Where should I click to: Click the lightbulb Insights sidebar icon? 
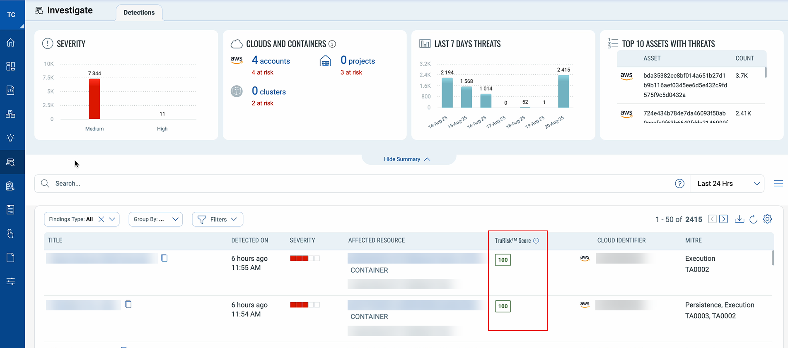(11, 138)
